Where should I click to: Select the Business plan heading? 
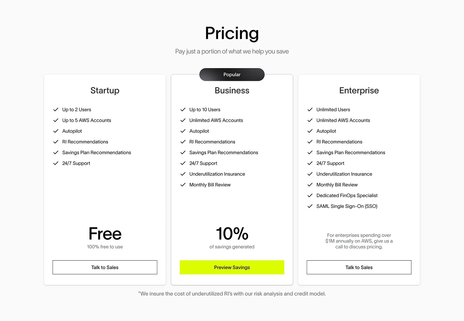click(232, 90)
